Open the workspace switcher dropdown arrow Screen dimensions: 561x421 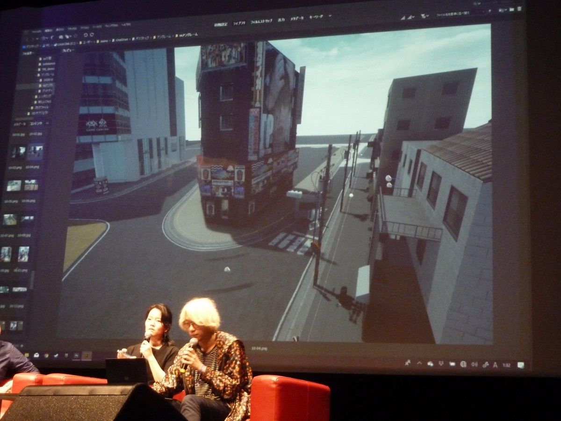pos(330,16)
